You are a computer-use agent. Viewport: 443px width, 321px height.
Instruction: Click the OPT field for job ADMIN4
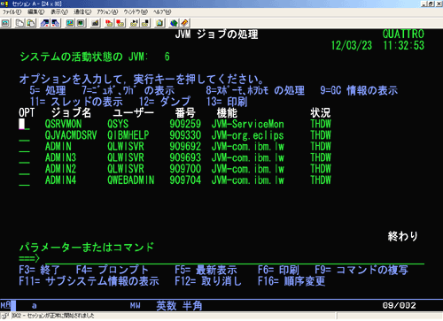coord(24,180)
